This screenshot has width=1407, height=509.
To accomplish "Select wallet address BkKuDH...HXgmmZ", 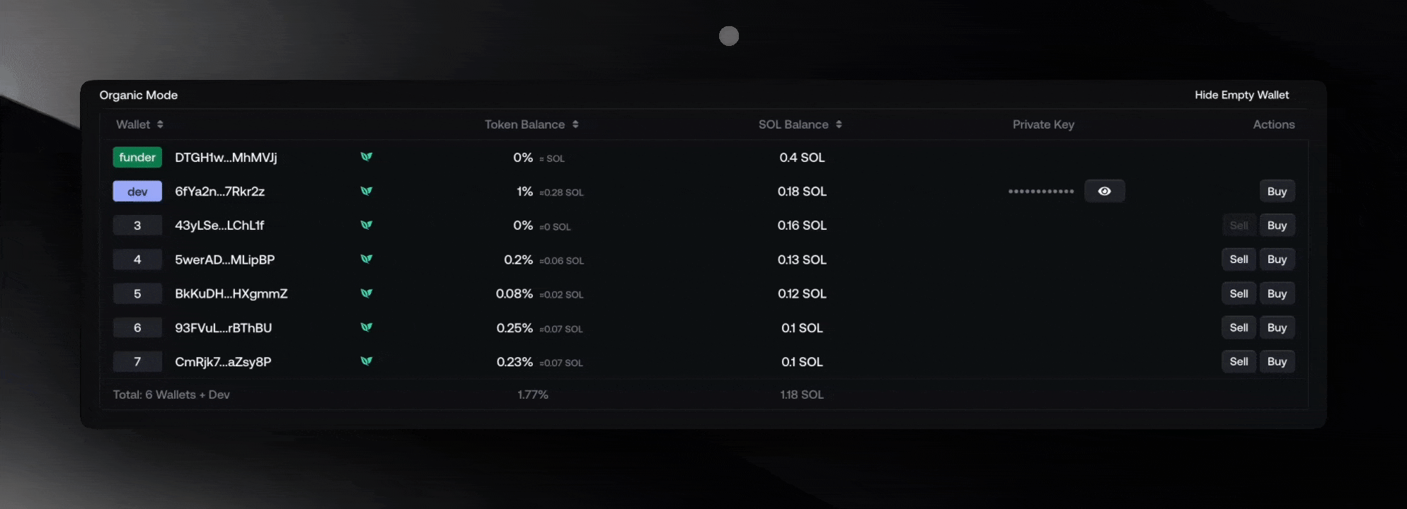I will [231, 293].
